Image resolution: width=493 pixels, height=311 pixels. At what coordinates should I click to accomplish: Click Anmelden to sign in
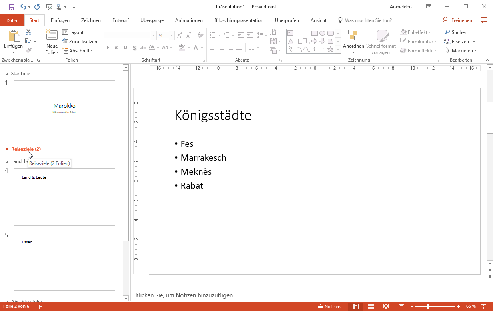(401, 7)
